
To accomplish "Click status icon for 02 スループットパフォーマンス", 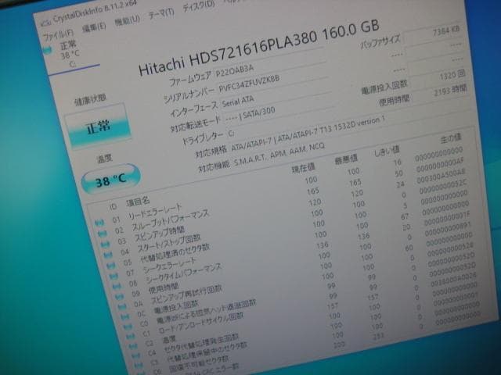I will (103, 233).
